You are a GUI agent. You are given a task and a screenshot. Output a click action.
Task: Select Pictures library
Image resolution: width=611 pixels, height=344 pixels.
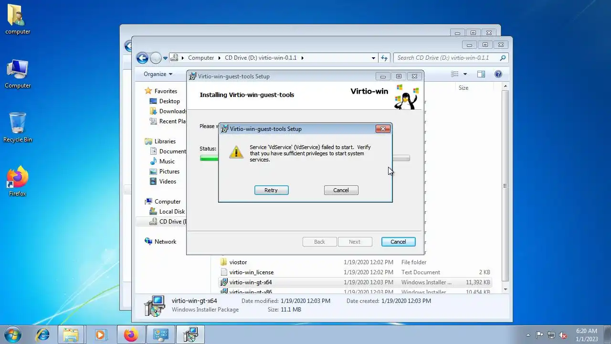coord(169,172)
